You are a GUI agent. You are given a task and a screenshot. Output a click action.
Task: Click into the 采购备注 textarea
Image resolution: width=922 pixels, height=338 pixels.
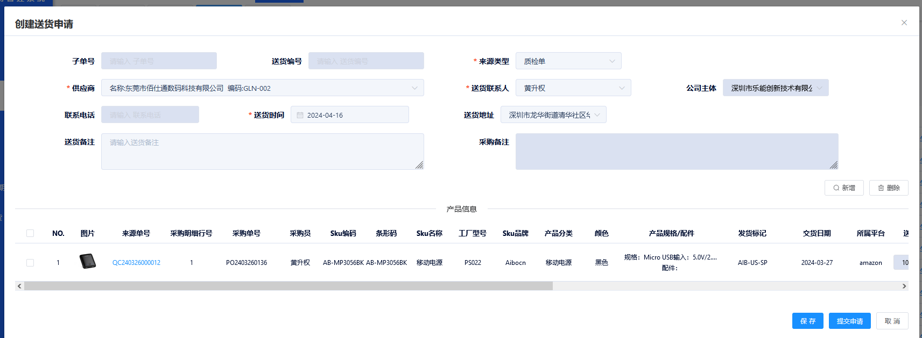pyautogui.click(x=677, y=152)
